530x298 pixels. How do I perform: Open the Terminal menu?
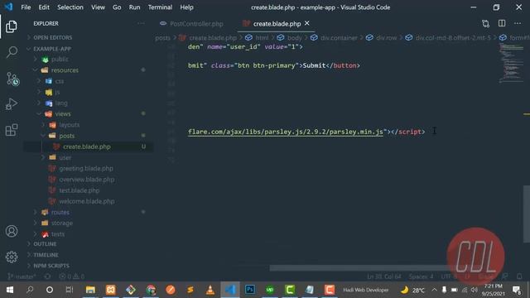(x=160, y=7)
